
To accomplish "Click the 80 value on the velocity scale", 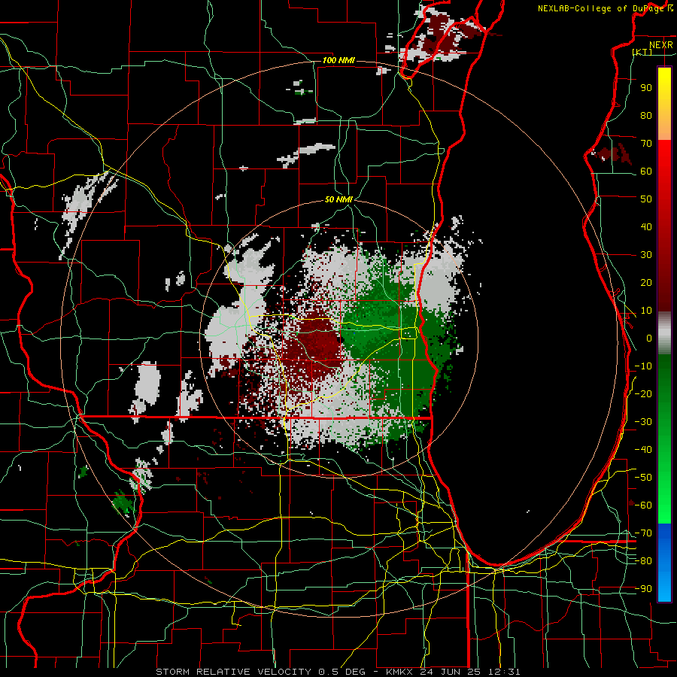I will [646, 115].
